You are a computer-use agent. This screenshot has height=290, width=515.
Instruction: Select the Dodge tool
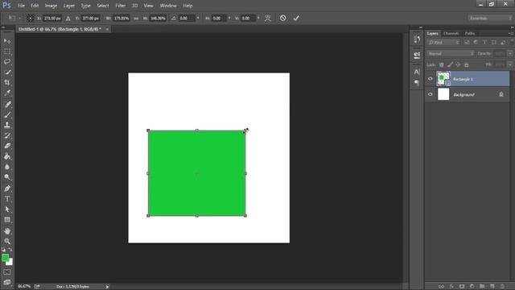point(7,177)
